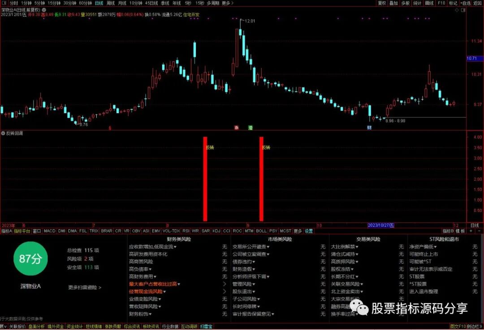Switch to 分时 chart view
The image size is (484, 330).
point(13,3)
